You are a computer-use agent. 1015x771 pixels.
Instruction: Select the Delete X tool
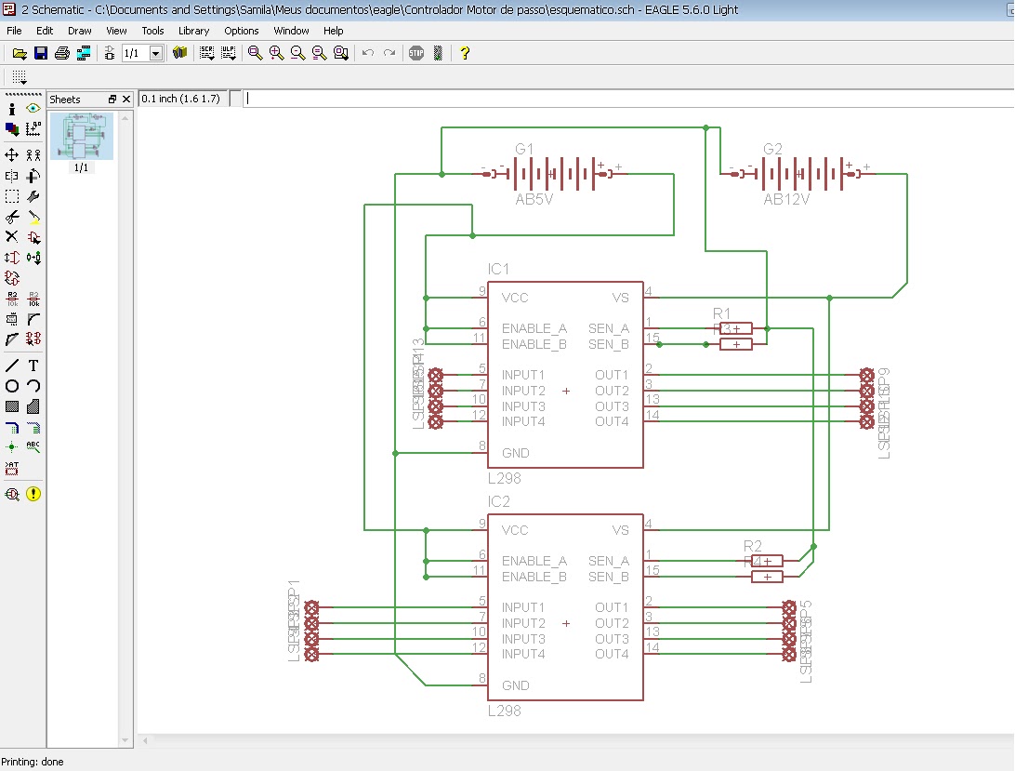[12, 237]
